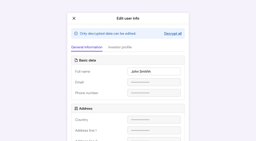Click the masked Email field
This screenshot has width=256, height=141.
(154, 82)
